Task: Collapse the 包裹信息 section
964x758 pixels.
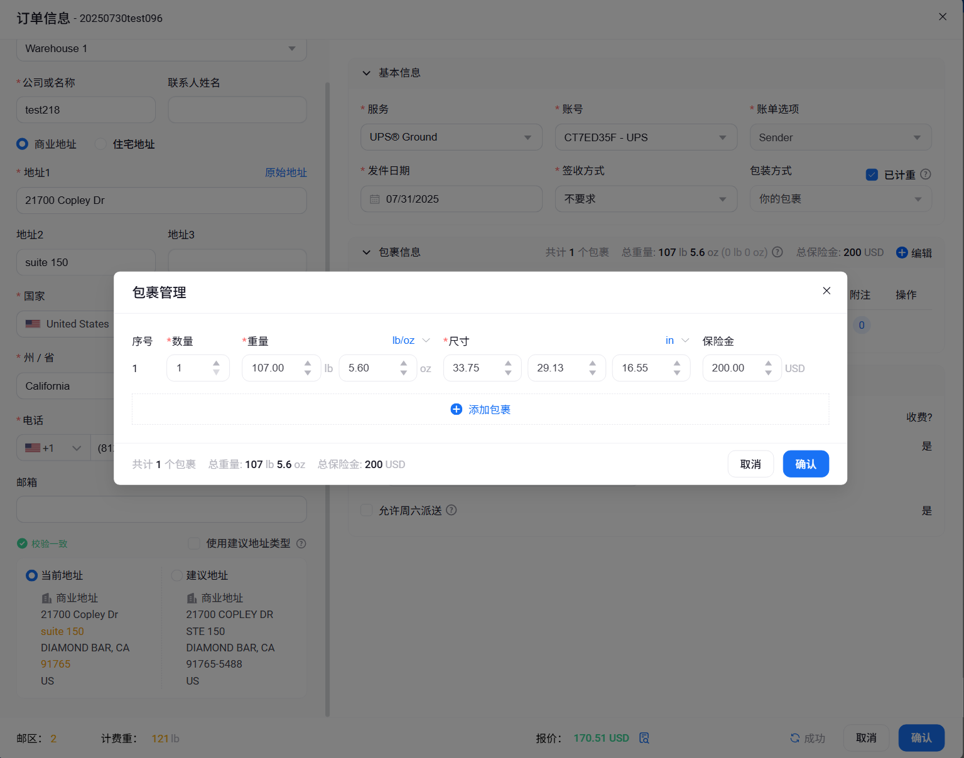Action: point(366,252)
